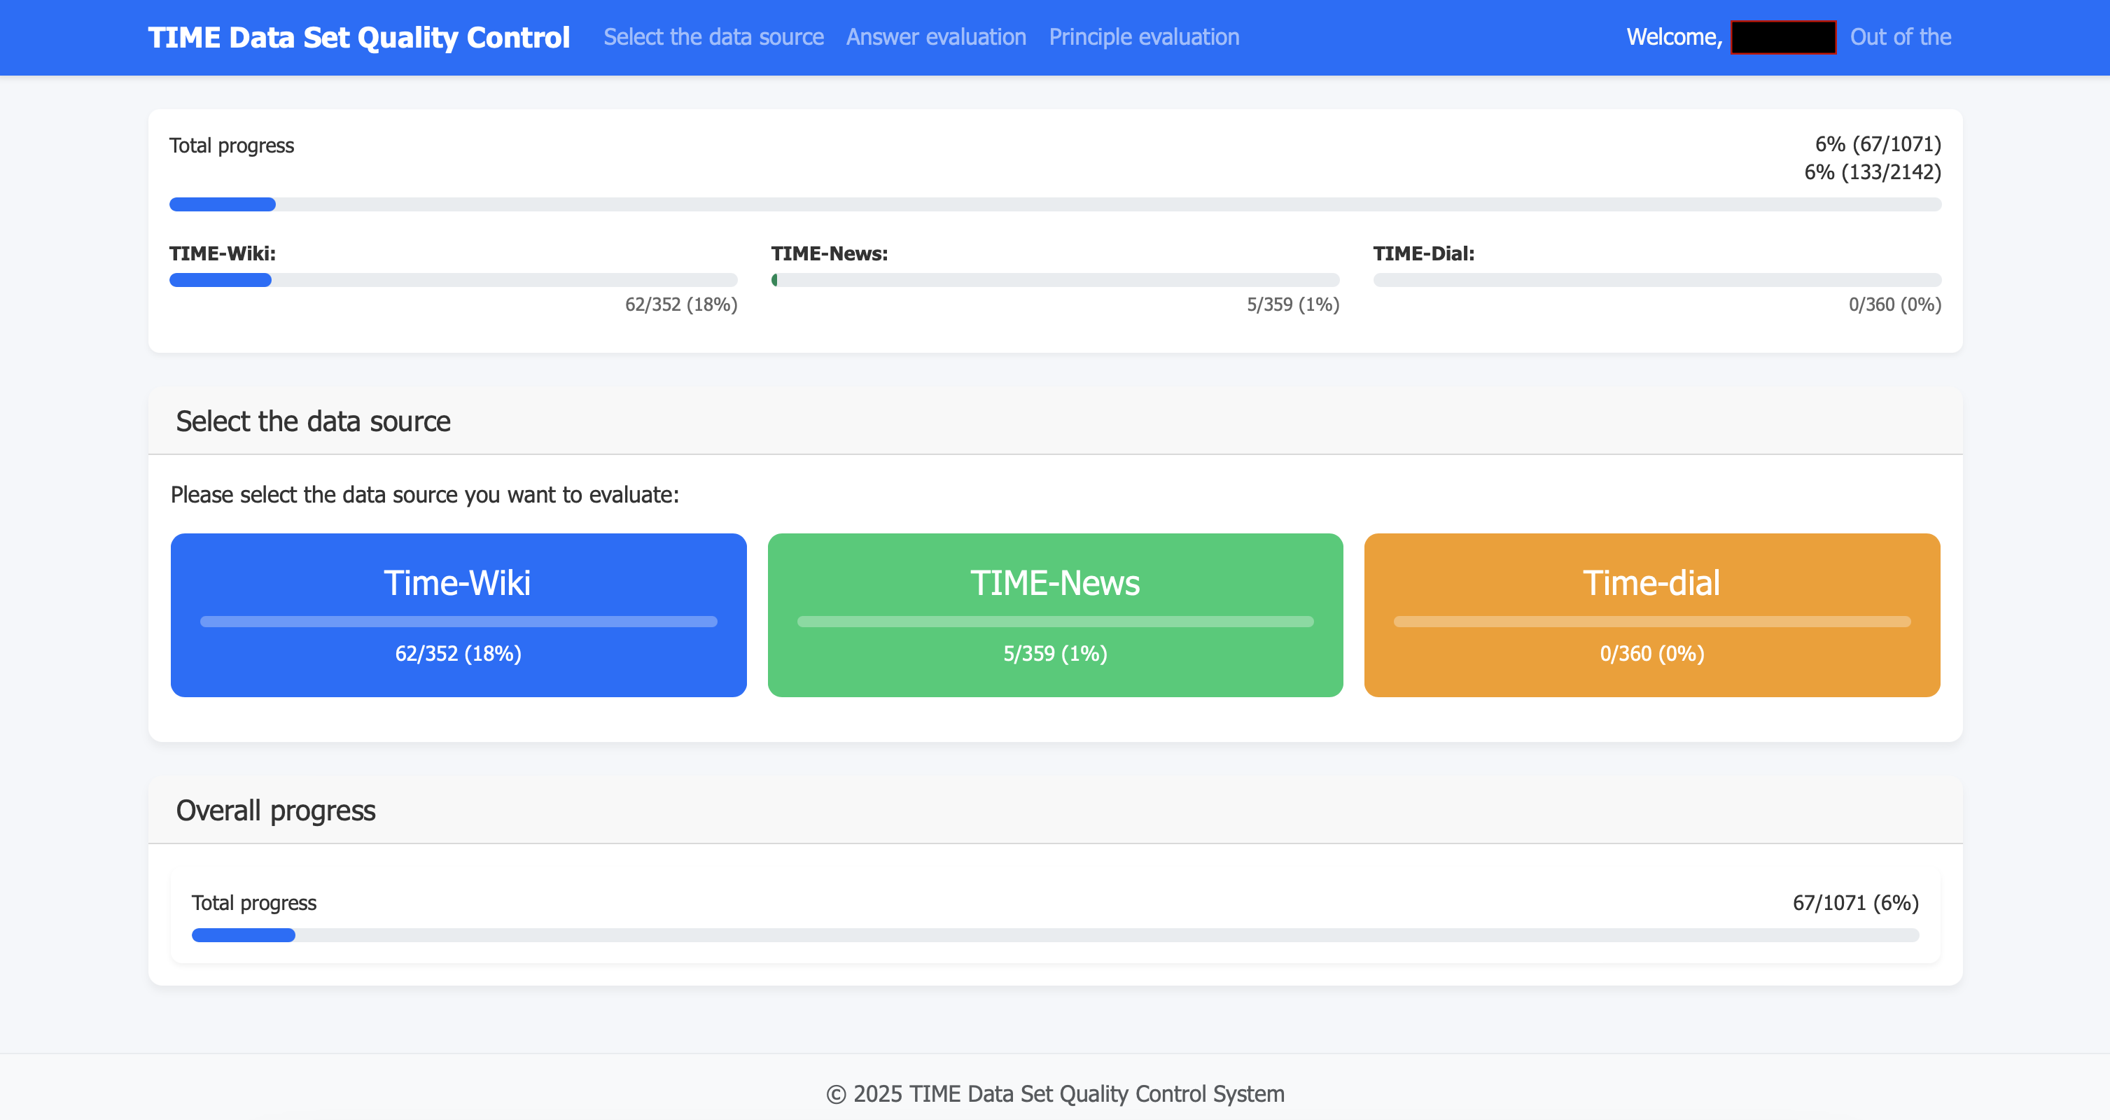Click the Overall progress section header
This screenshot has width=2110, height=1120.
(x=275, y=811)
